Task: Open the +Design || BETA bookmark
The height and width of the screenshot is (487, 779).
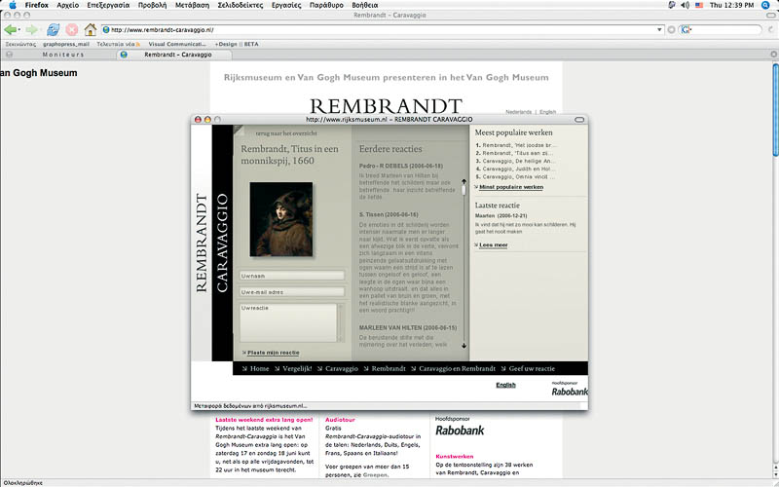Action: [237, 44]
